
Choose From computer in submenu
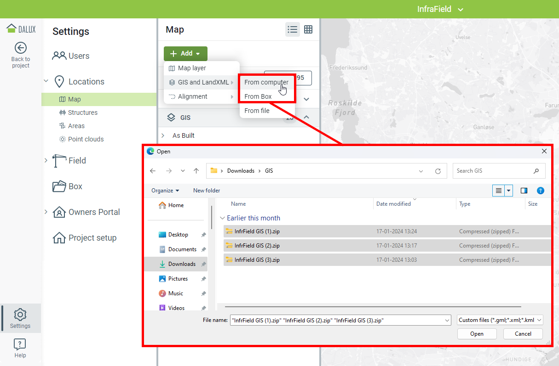pyautogui.click(x=266, y=82)
